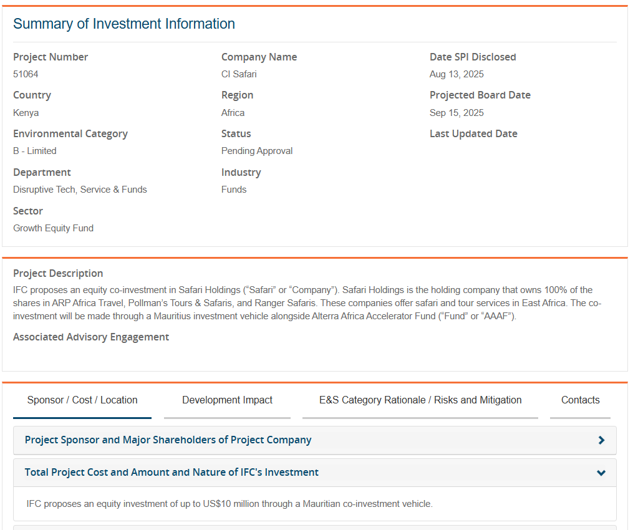This screenshot has width=633, height=530.
Task: Click the date Aug 13, 2025
Action: point(457,74)
